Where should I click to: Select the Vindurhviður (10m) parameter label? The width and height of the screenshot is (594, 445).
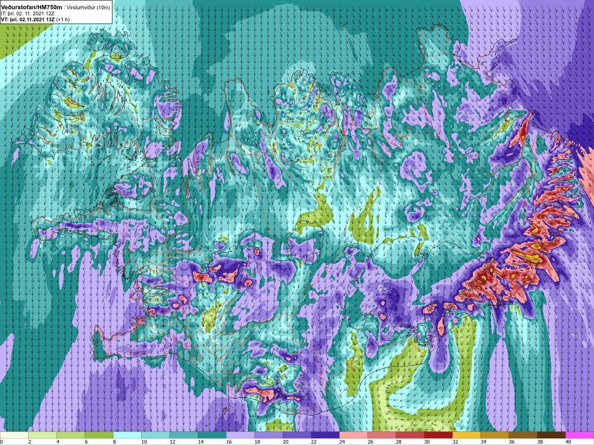tap(88, 7)
